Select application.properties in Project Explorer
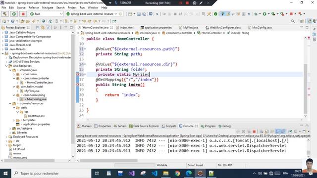Image resolution: width=317 pixels, height=178 pixels. (37, 124)
